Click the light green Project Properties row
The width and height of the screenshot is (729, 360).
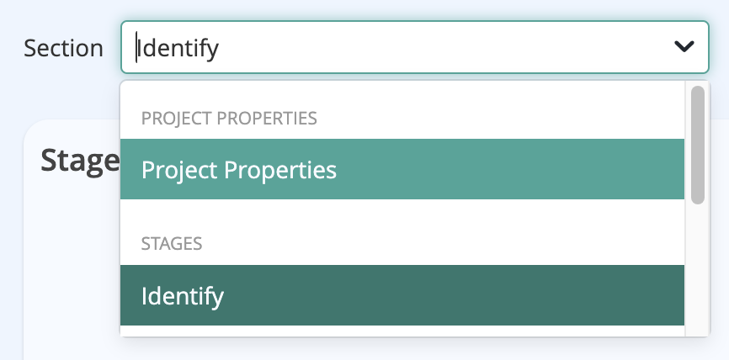[402, 170]
